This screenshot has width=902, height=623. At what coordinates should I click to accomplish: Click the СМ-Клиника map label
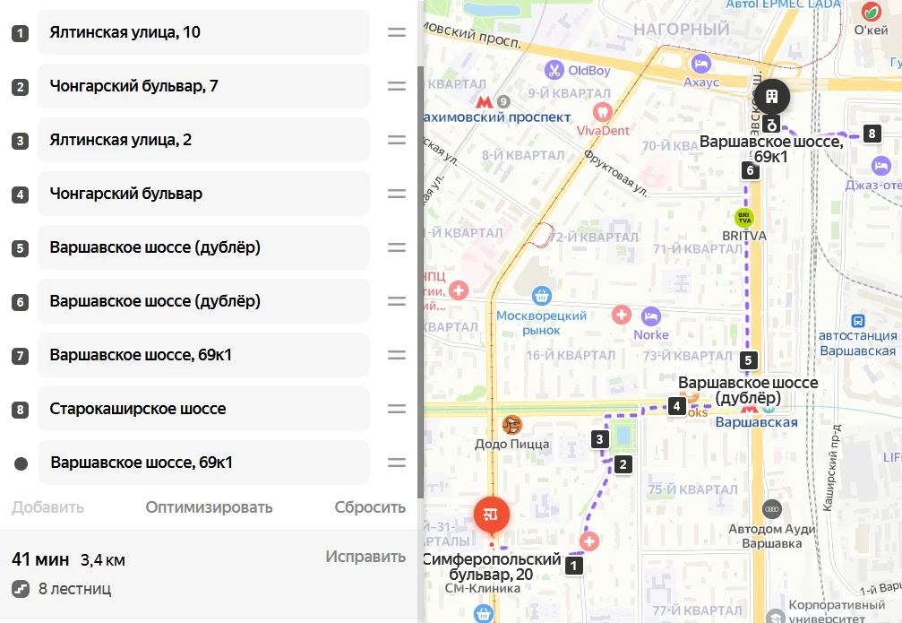(x=482, y=588)
